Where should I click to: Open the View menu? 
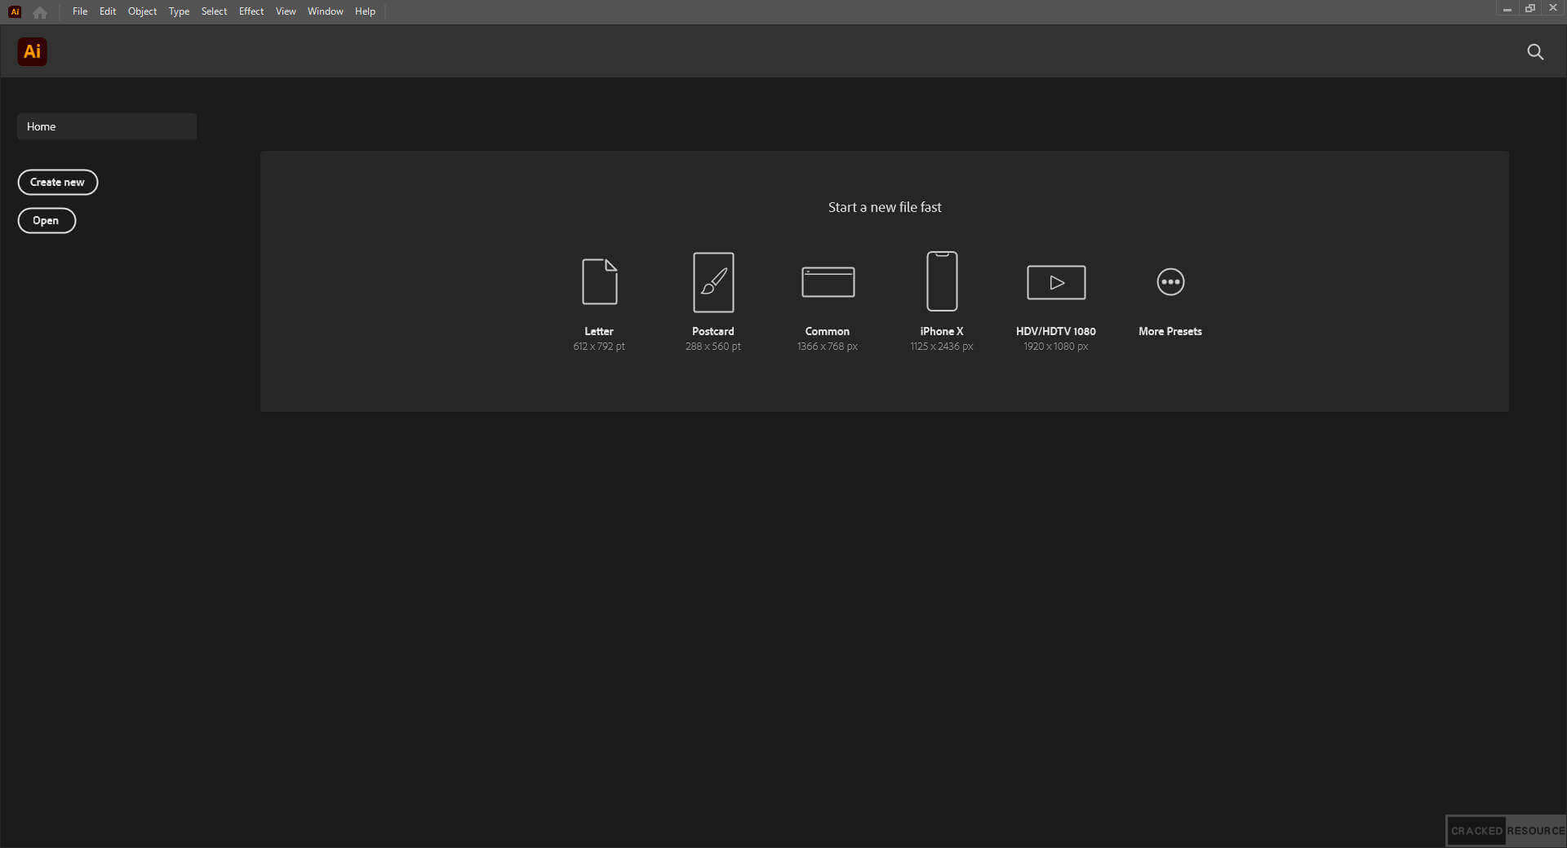tap(286, 11)
